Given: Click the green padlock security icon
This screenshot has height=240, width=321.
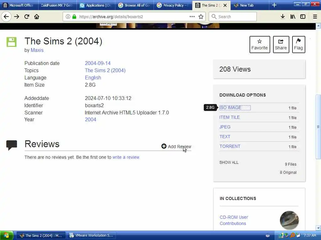Looking at the screenshot, I should click(x=74, y=17).
